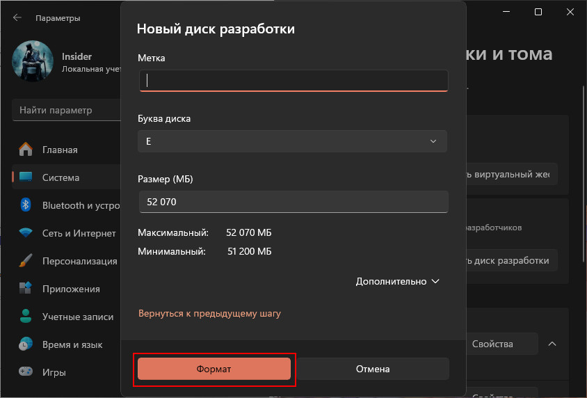The width and height of the screenshot is (587, 398).
Task: Open Игры via the gamepad icon
Action: click(26, 372)
